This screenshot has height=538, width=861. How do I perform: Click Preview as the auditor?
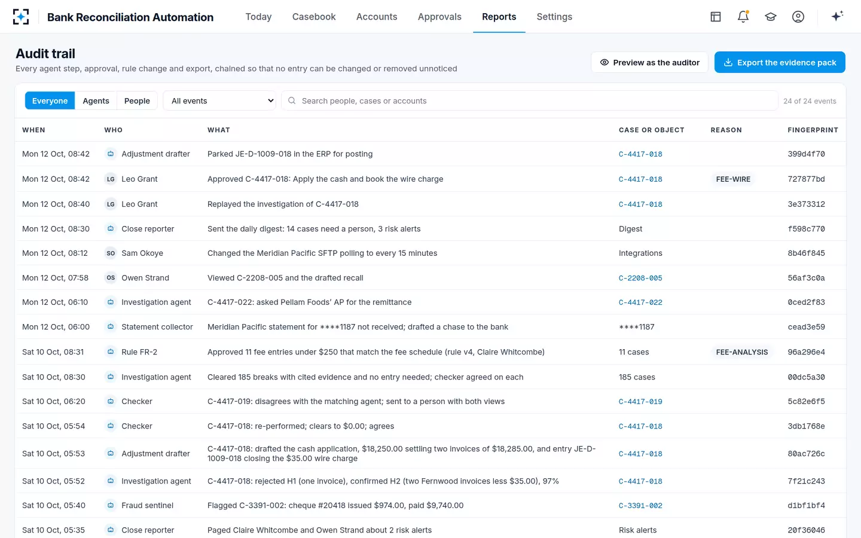(649, 62)
